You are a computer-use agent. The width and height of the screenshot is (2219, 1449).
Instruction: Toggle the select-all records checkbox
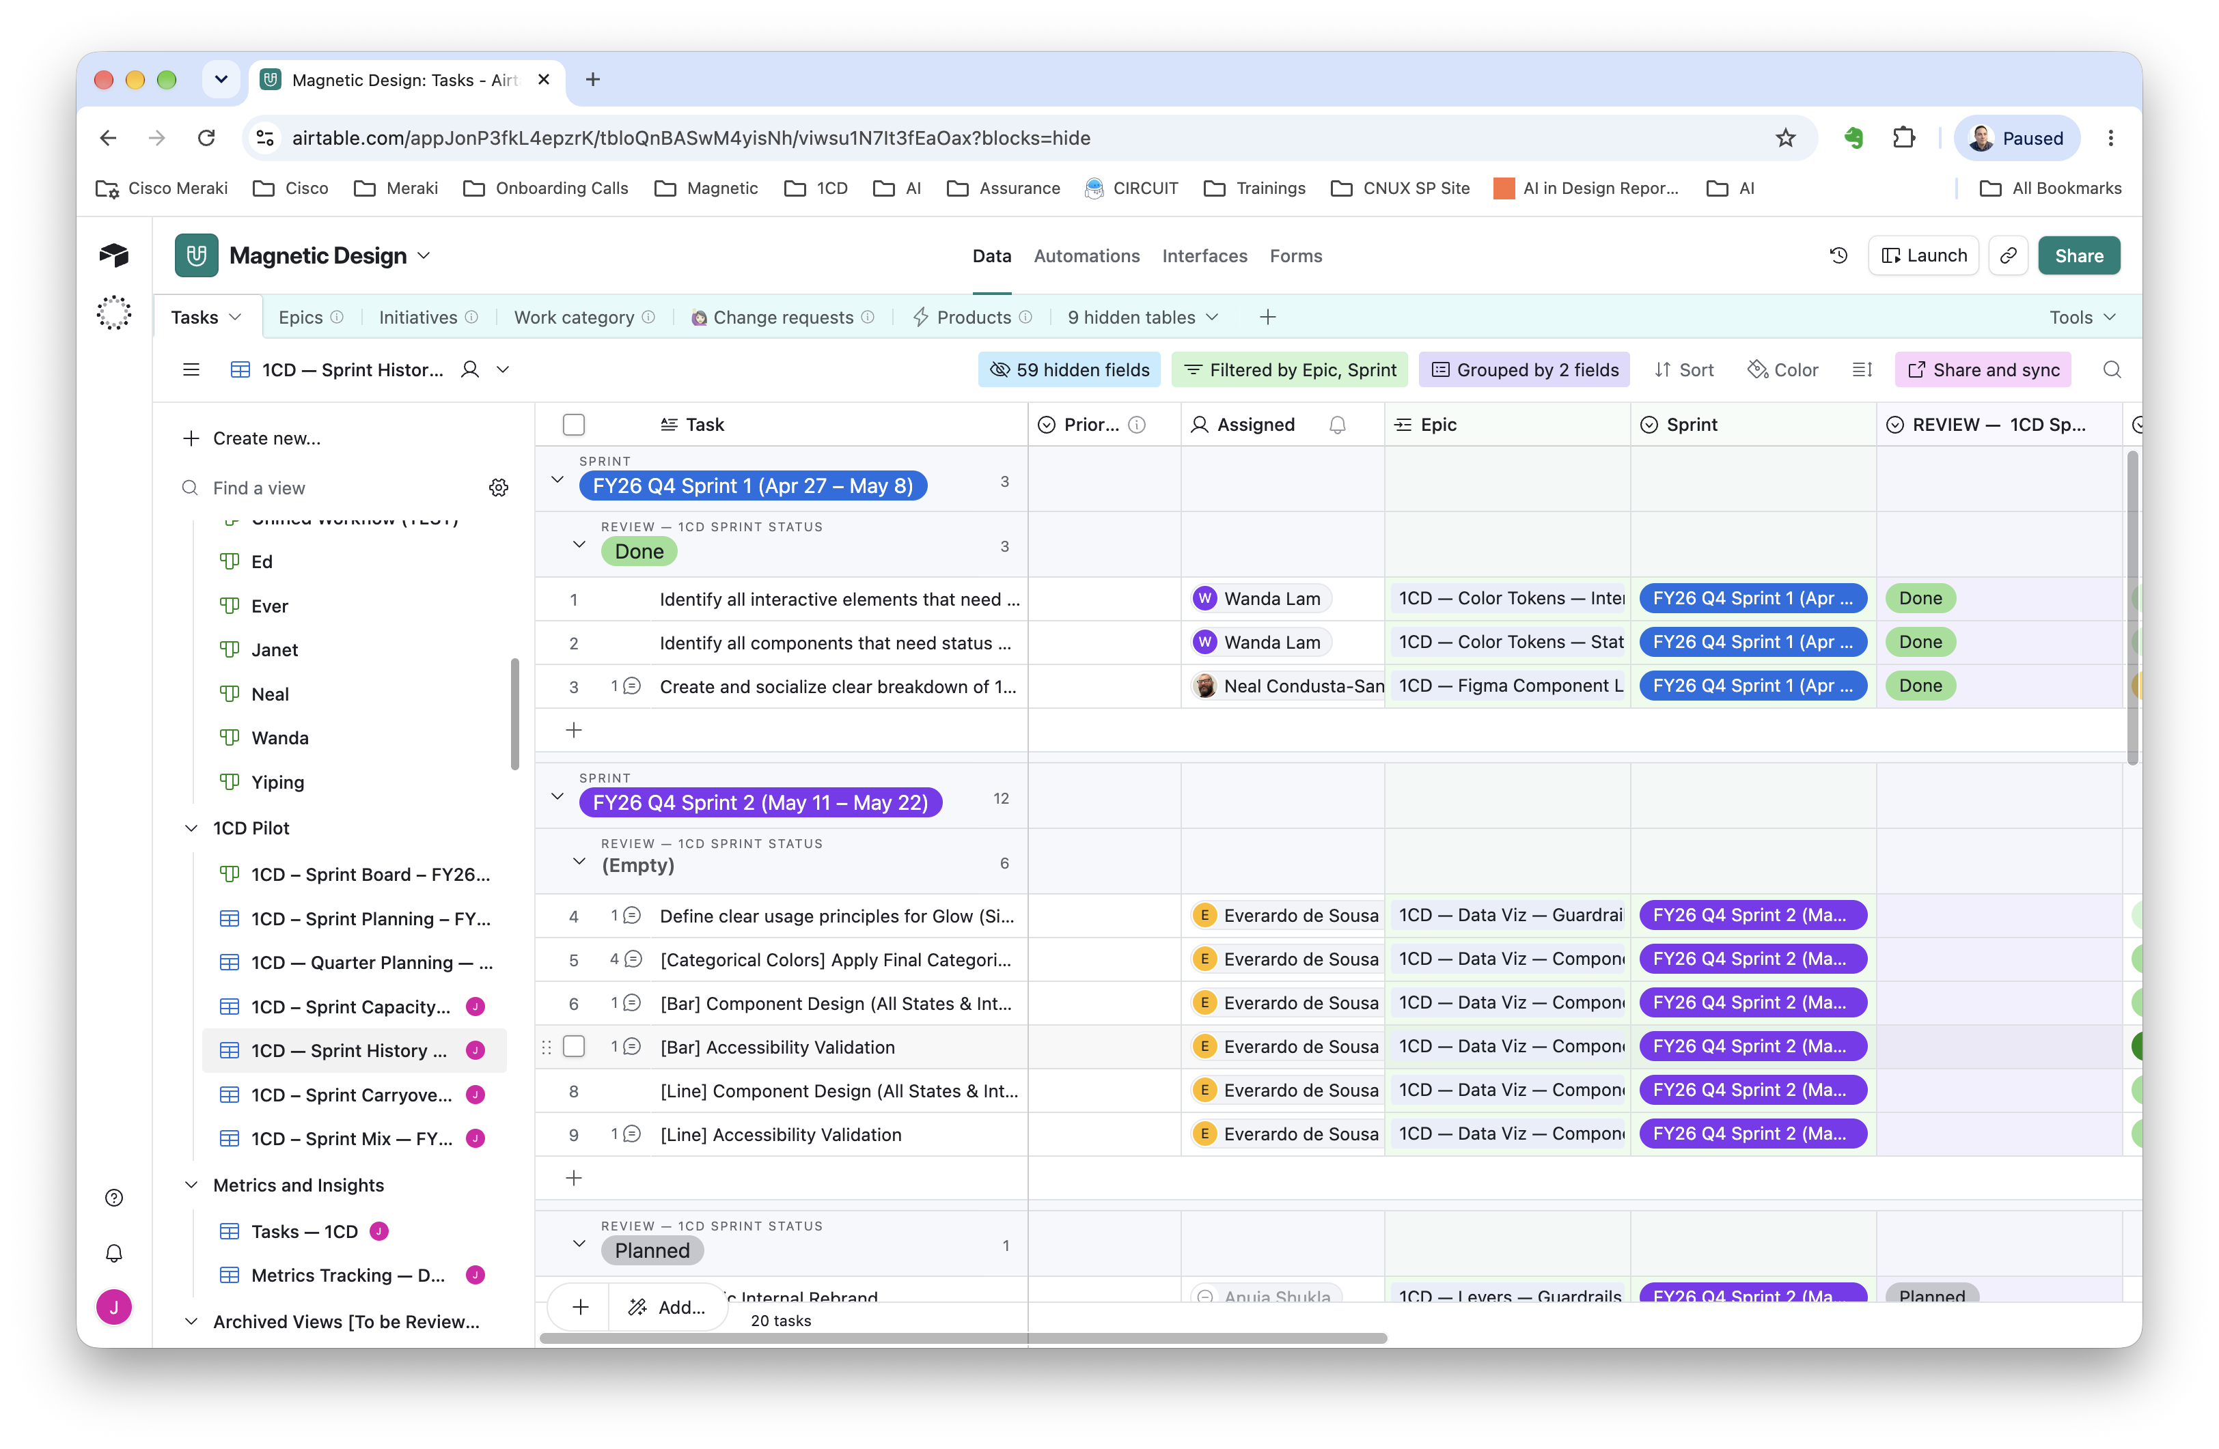pos(573,425)
